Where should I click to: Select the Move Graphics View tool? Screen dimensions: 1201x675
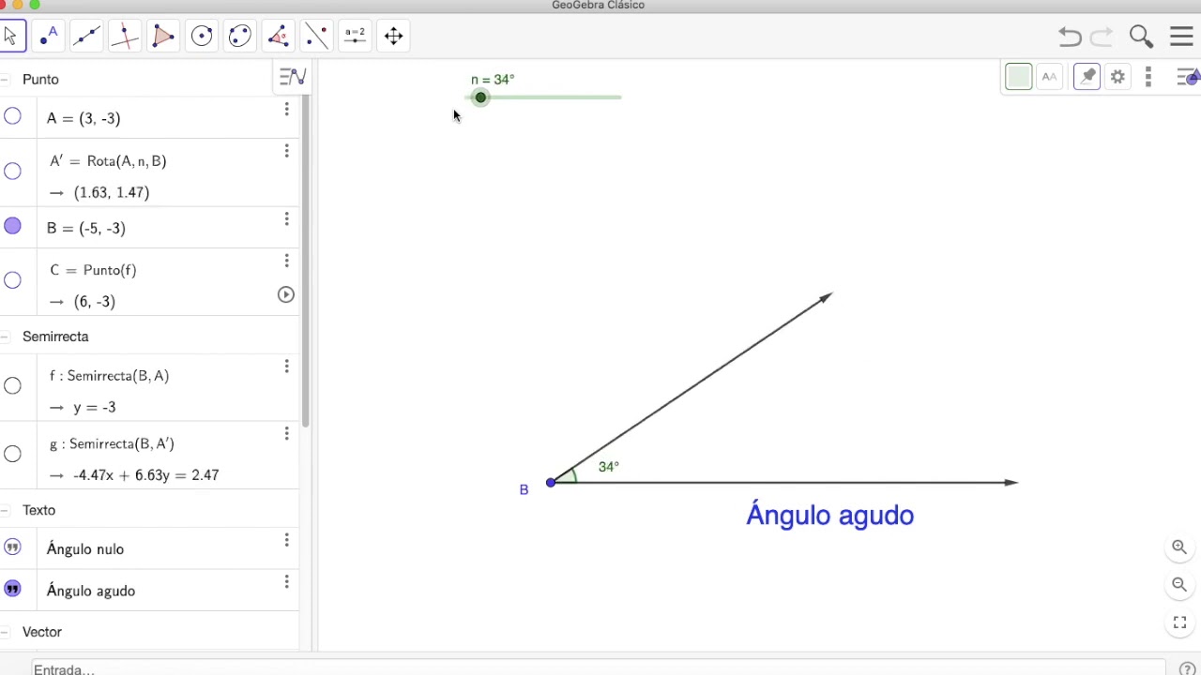393,36
